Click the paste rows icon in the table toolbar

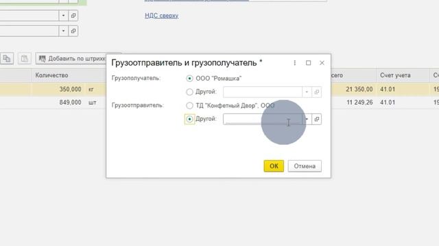click(x=25, y=59)
